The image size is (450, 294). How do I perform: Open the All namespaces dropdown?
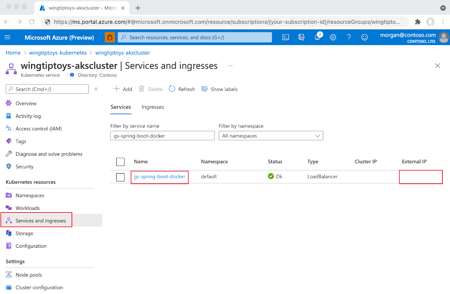point(271,135)
